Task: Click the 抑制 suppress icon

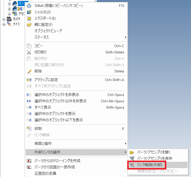Action: click(x=29, y=129)
